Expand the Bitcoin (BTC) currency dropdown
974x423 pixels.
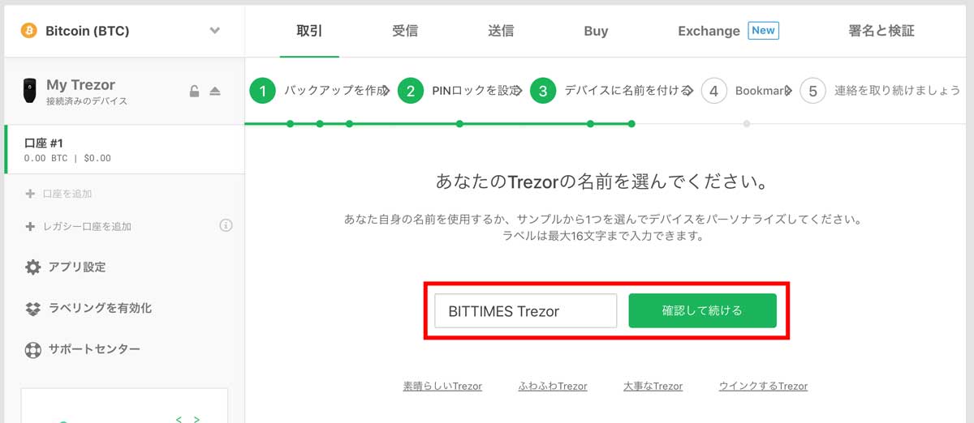tap(214, 31)
